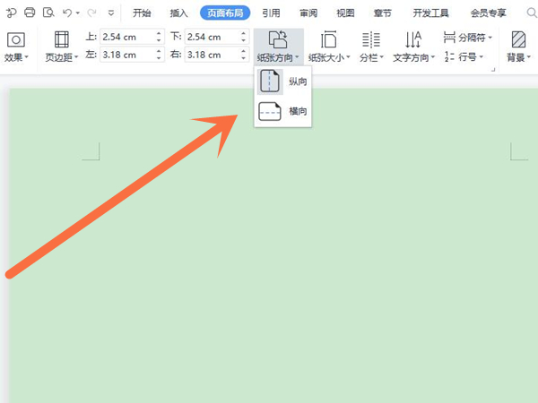Open the 页边距 margins menu
The image size is (538, 403).
pos(62,47)
